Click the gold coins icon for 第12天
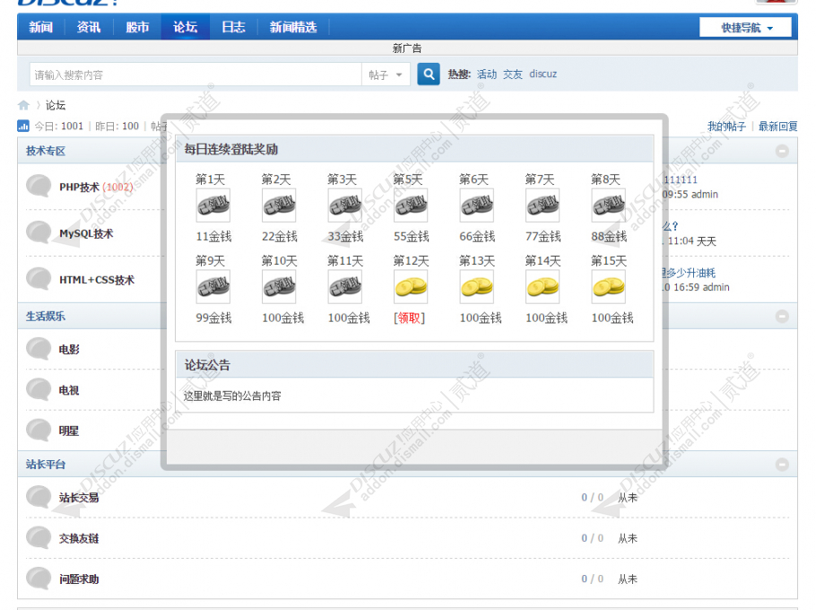Screen dimensions: 816x610 tap(411, 287)
